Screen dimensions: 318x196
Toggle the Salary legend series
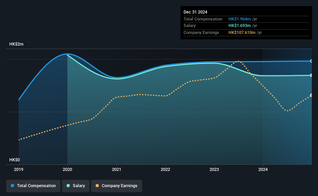[76, 186]
